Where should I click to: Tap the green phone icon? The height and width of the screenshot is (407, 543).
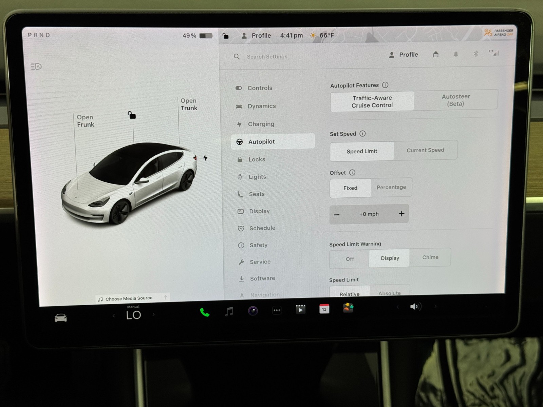click(204, 312)
